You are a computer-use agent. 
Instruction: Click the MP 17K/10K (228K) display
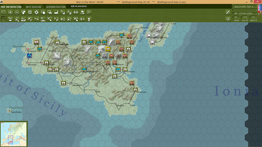(244, 13)
